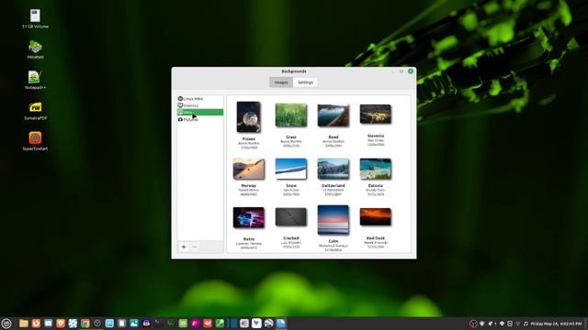Image resolution: width=588 pixels, height=330 pixels.
Task: Click the minus button to remove a folder
Action: pos(195,247)
